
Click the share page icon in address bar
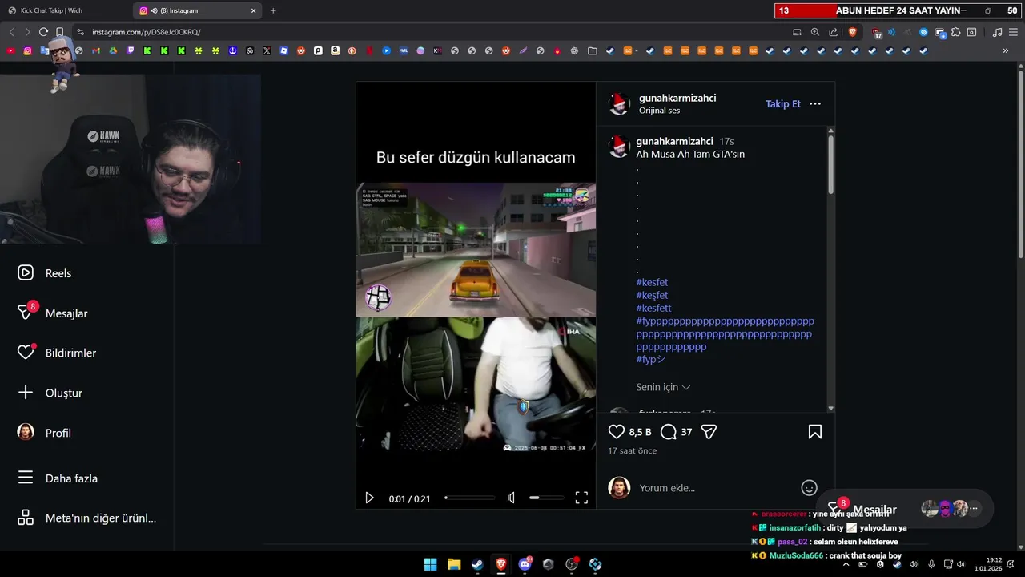(x=834, y=32)
